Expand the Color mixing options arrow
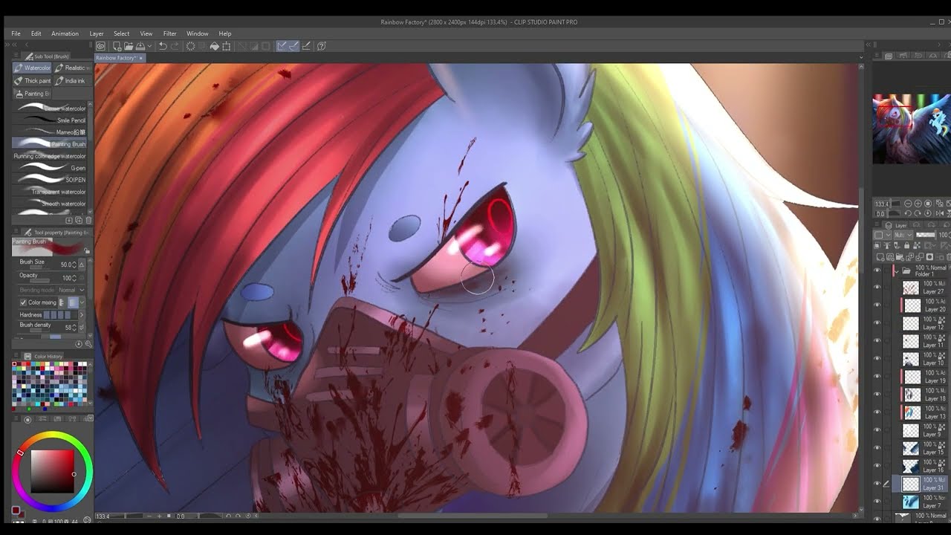 [x=82, y=302]
